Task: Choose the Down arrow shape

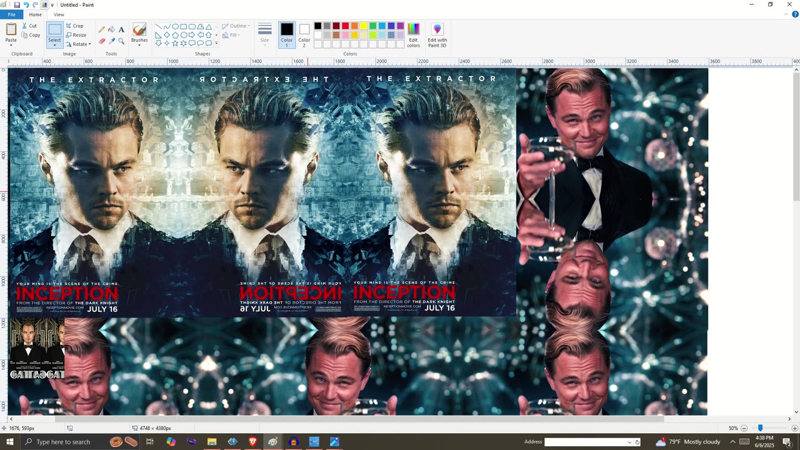Action: pyautogui.click(x=159, y=43)
